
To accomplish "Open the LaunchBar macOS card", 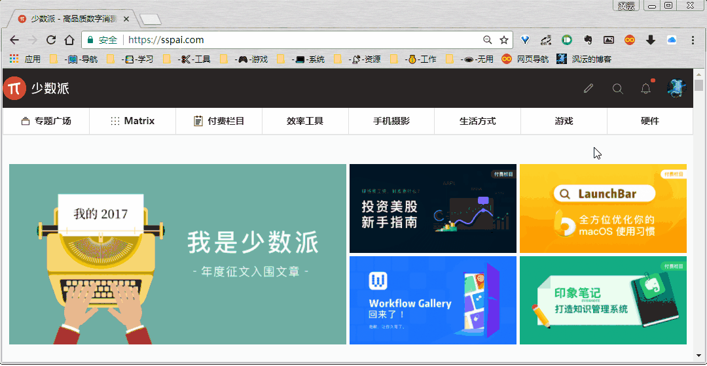I will tap(604, 208).
